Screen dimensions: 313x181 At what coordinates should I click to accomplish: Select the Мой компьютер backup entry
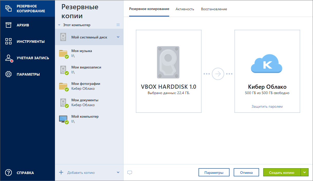[x=85, y=119]
